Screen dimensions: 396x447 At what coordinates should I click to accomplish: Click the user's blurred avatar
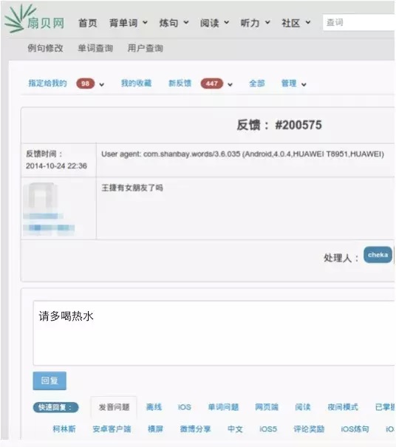40,197
